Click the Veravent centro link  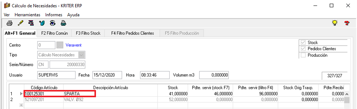click(74, 45)
